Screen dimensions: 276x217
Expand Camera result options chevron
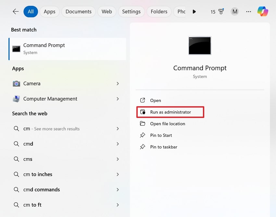(x=118, y=83)
